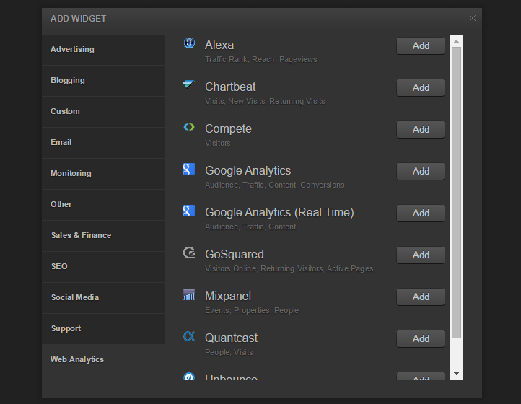
Task: Click the GoSquared logo icon
Action: pyautogui.click(x=189, y=252)
